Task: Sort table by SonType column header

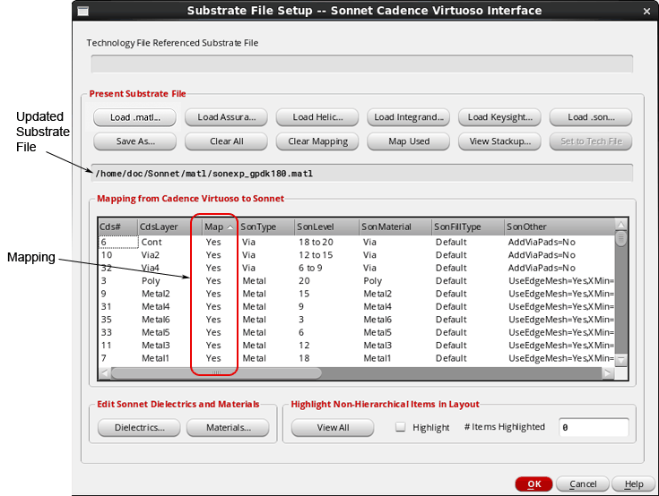Action: pos(266,227)
